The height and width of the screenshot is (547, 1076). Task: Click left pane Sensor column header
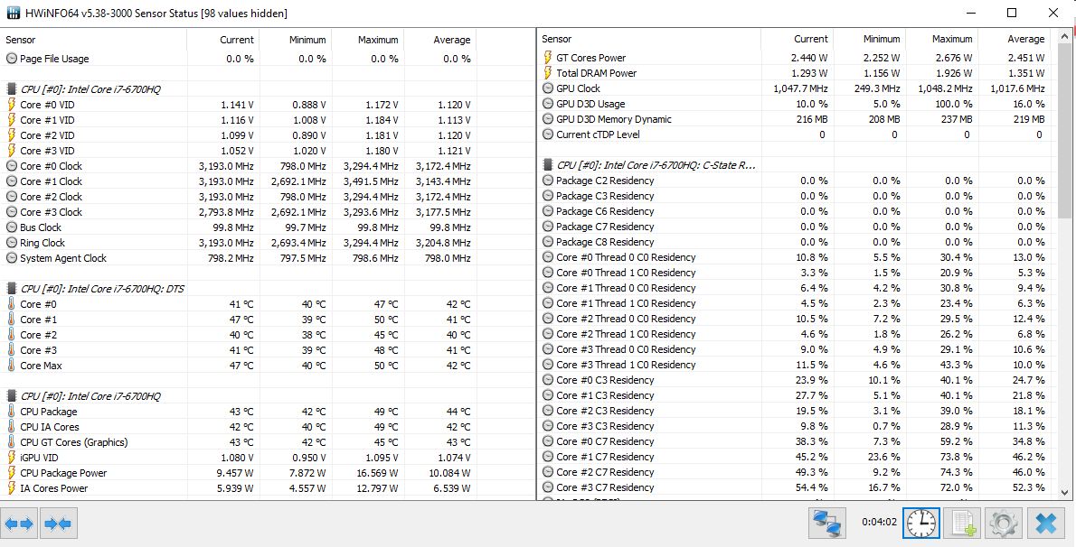(x=94, y=40)
